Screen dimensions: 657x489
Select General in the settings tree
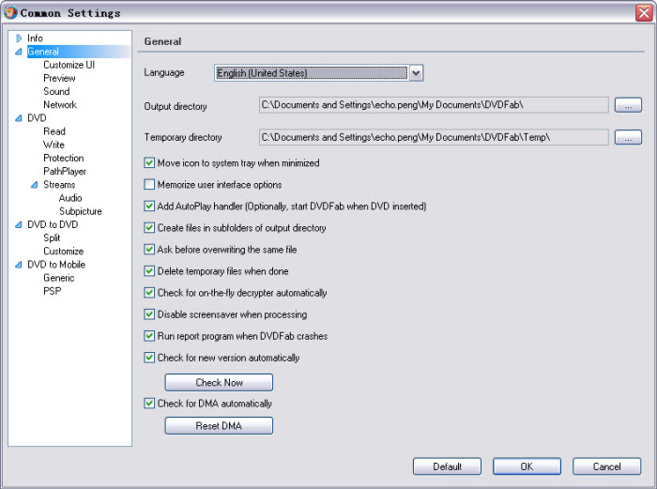(x=43, y=52)
